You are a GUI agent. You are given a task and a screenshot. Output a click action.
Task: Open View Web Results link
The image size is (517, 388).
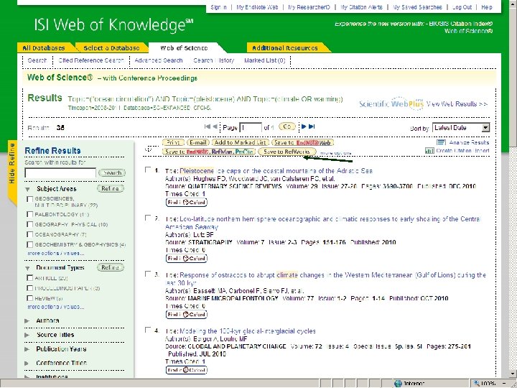(457, 104)
